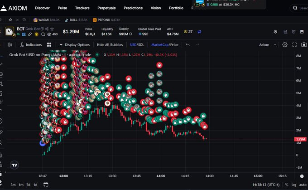Click the yellow coin icon under BOT
The height and width of the screenshot is (190, 308).
coord(36,34)
